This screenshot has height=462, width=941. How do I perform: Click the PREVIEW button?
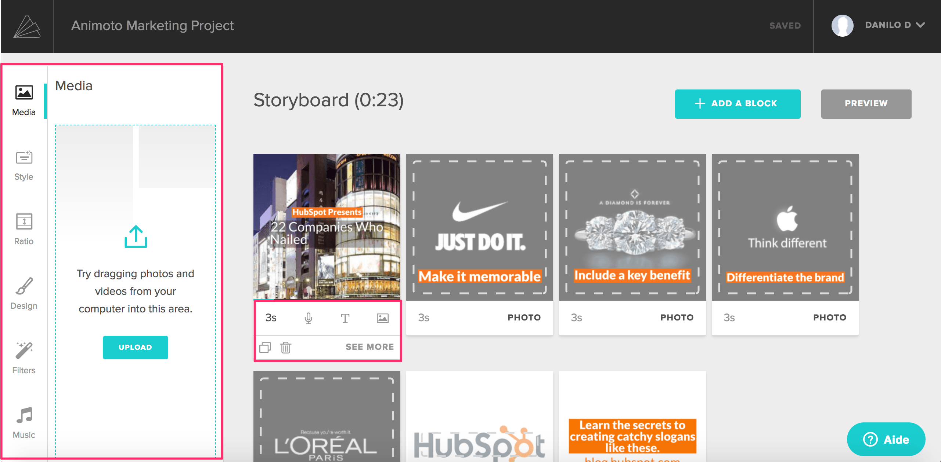(x=866, y=104)
